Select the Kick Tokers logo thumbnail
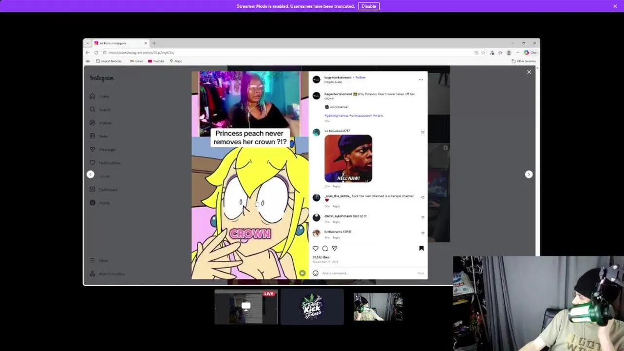The width and height of the screenshot is (624, 351). 312,307
